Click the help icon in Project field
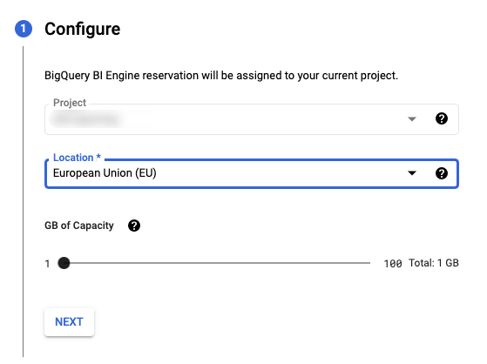487x364 pixels. (x=442, y=118)
